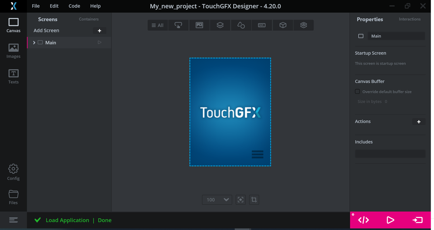Viewport: 434px width, 230px height.
Task: Open the Edit menu
Action: click(54, 6)
